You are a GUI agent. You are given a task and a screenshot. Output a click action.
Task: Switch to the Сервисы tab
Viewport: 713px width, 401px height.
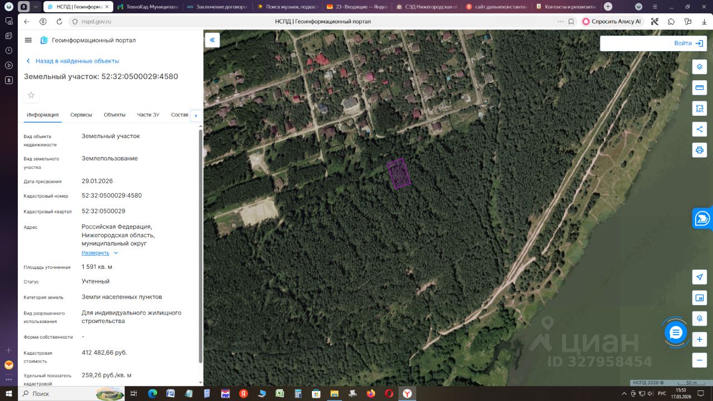pyautogui.click(x=81, y=115)
